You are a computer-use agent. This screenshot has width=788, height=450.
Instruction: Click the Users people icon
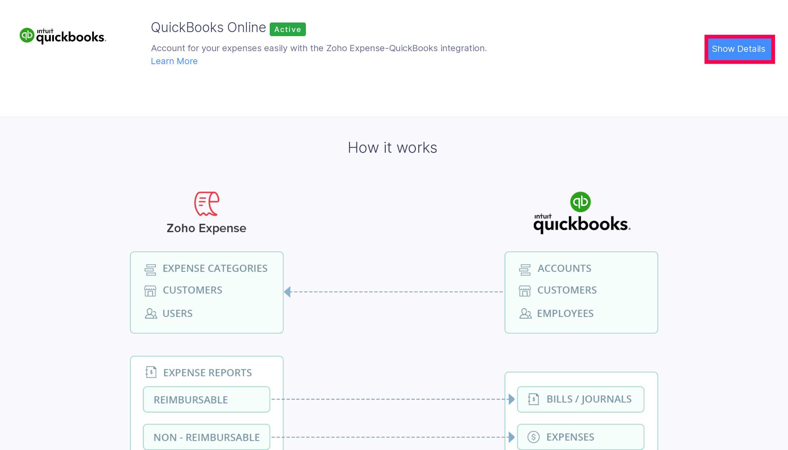coord(151,314)
